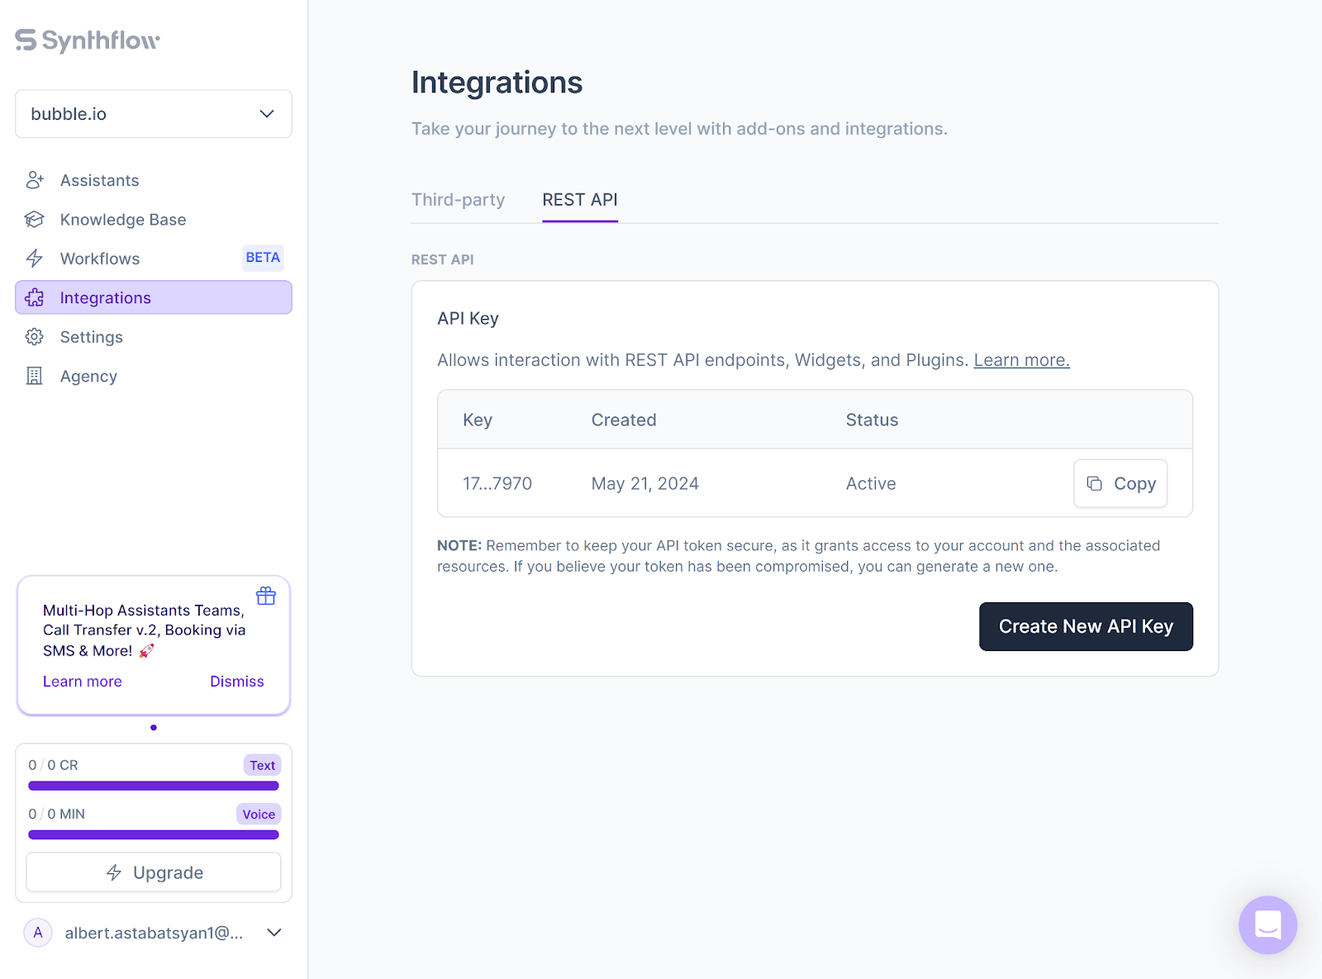The width and height of the screenshot is (1322, 979).
Task: Select the REST API tab
Action: click(x=579, y=199)
